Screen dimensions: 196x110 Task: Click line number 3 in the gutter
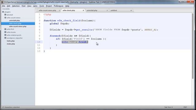pos(40,20)
